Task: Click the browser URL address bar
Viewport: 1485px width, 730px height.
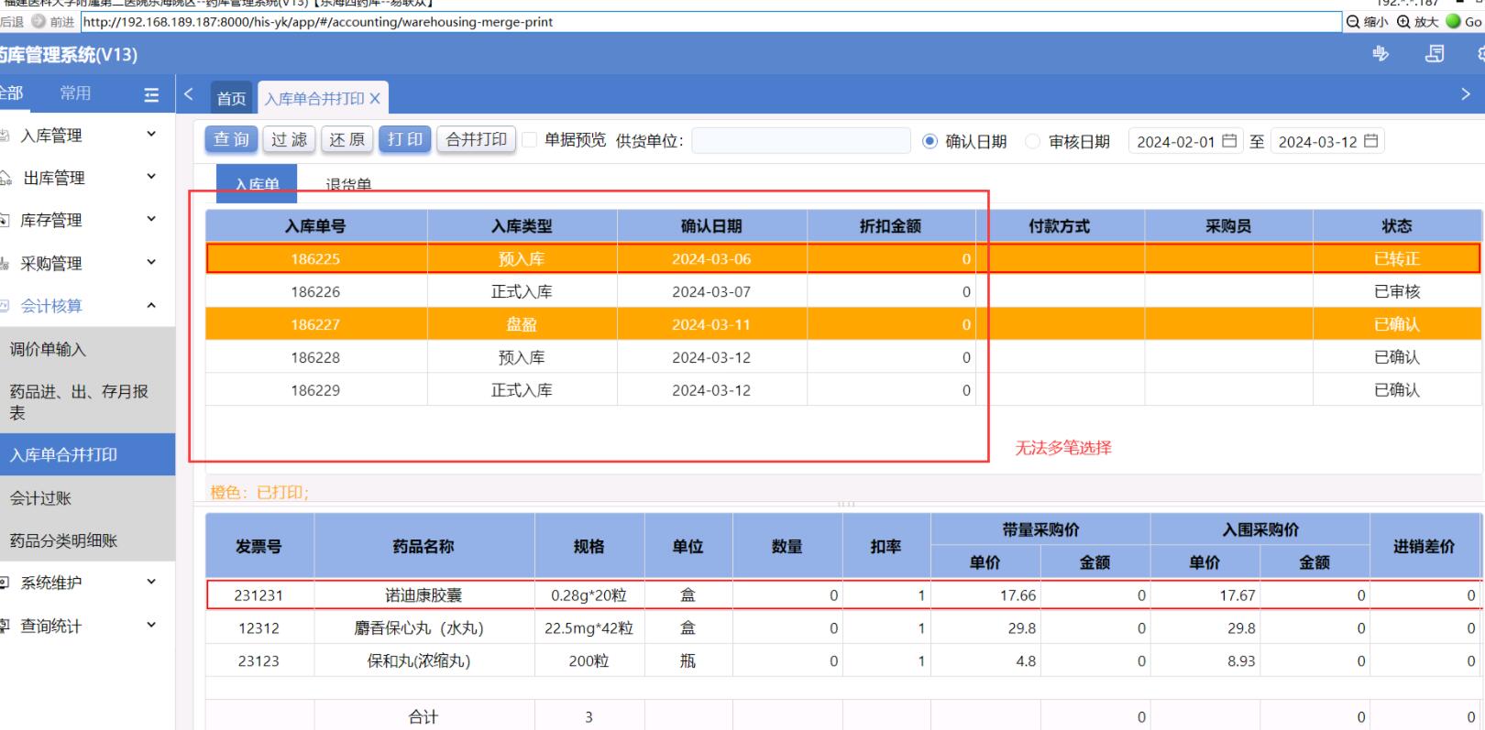Action: point(710,22)
